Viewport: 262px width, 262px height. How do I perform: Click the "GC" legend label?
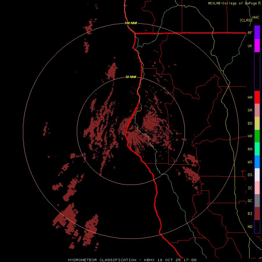tap(250, 201)
